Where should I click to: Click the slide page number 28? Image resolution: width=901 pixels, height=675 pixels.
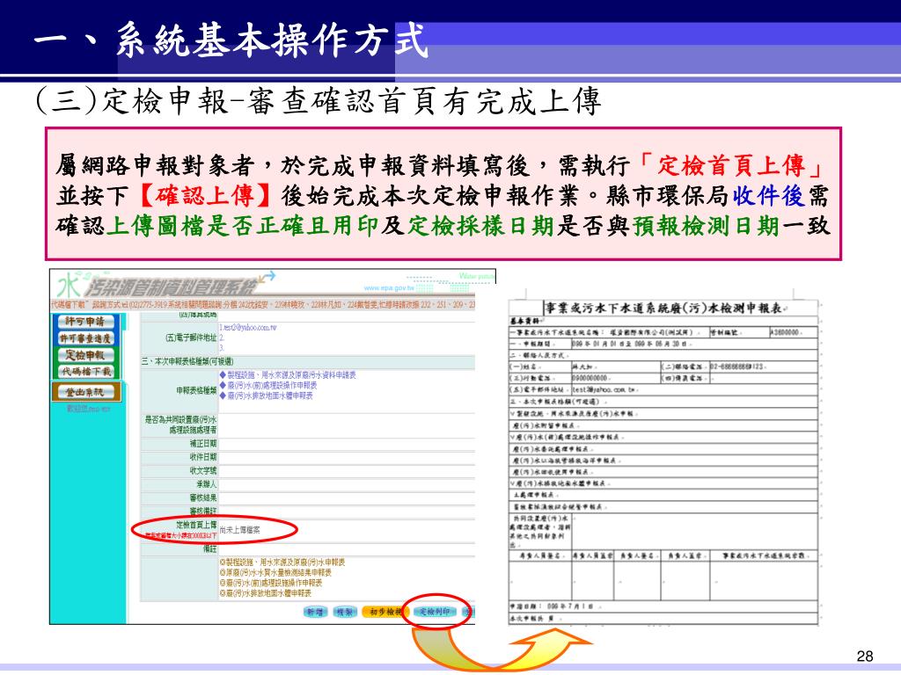pos(864,656)
